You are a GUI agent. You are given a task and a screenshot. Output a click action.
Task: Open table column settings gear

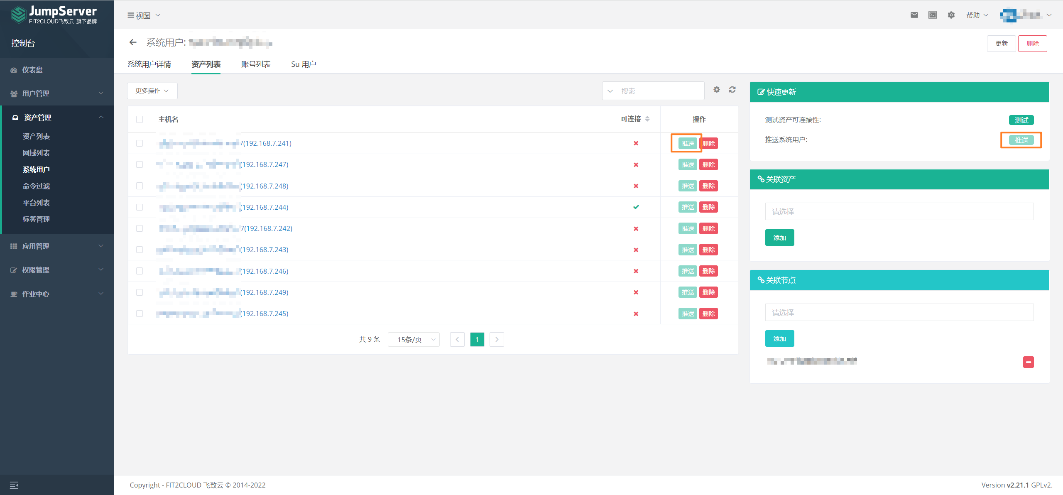click(x=717, y=90)
